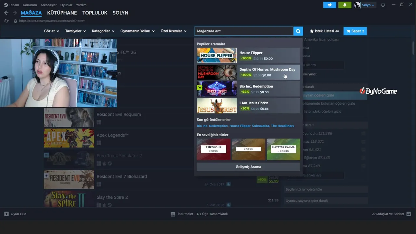Click the İndirmeler download icon
The width and height of the screenshot is (416, 234).
(x=173, y=214)
